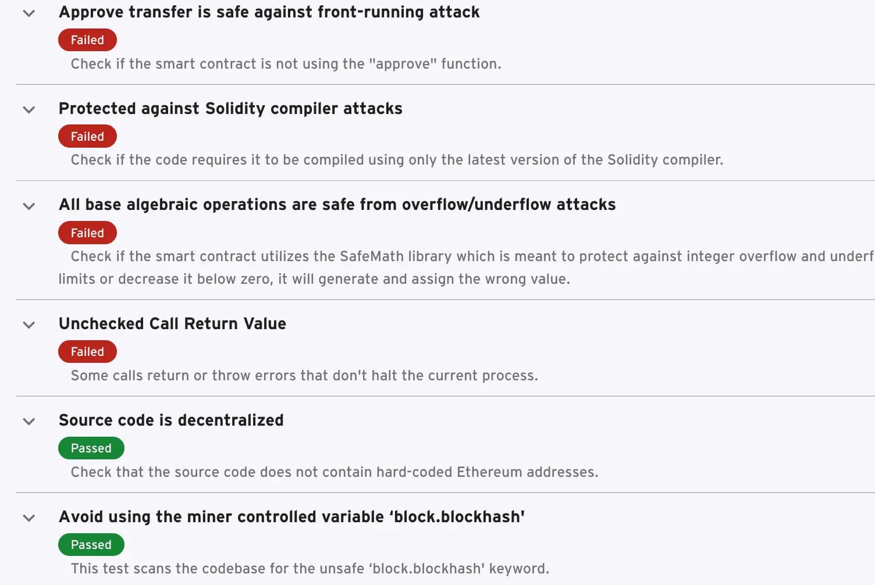This screenshot has height=585, width=875.
Task: Click the Failed badge under overflow/underflow attacks
Action: point(87,233)
